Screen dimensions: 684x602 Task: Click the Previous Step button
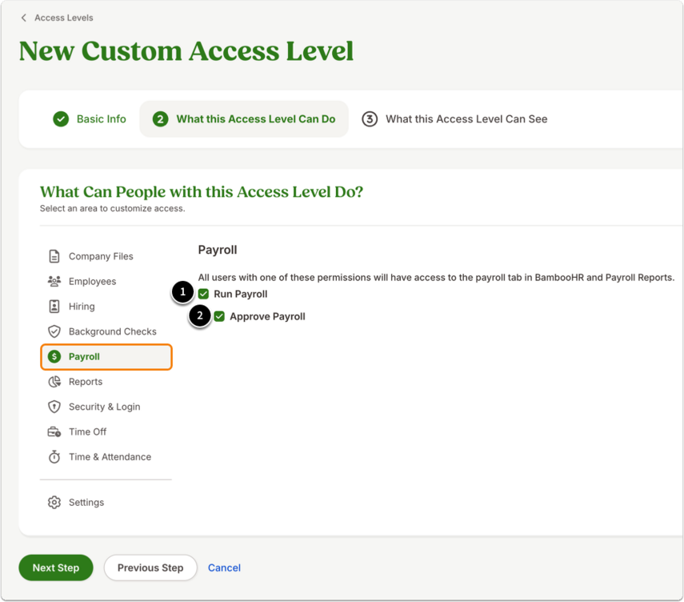click(x=150, y=568)
